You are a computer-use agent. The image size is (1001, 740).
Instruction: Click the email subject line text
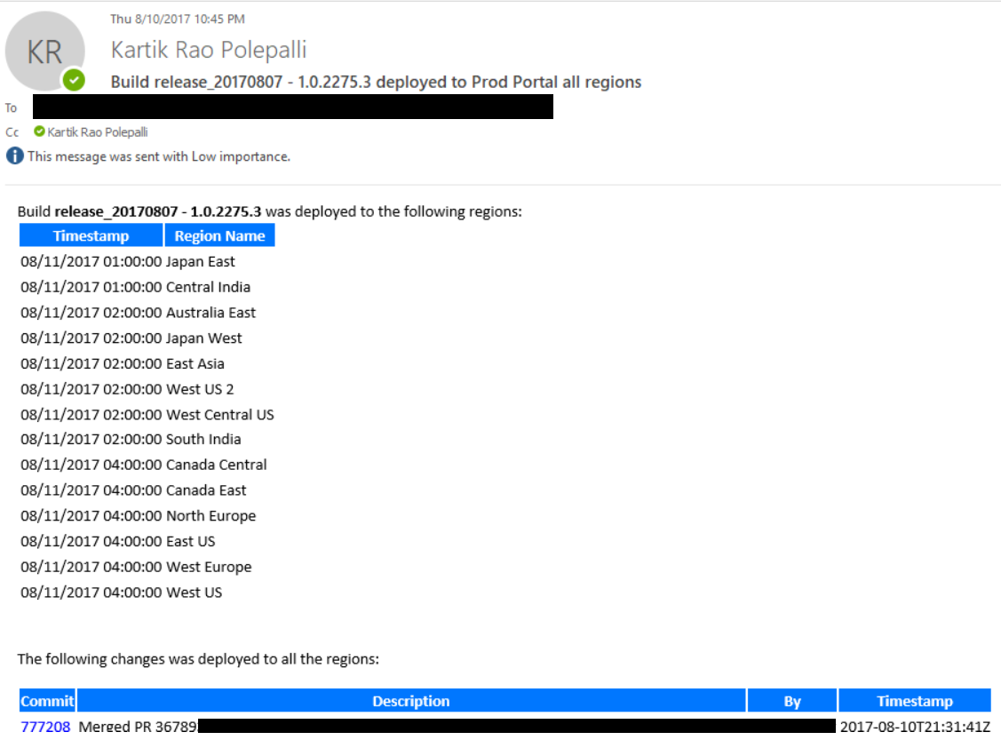pyautogui.click(x=376, y=82)
